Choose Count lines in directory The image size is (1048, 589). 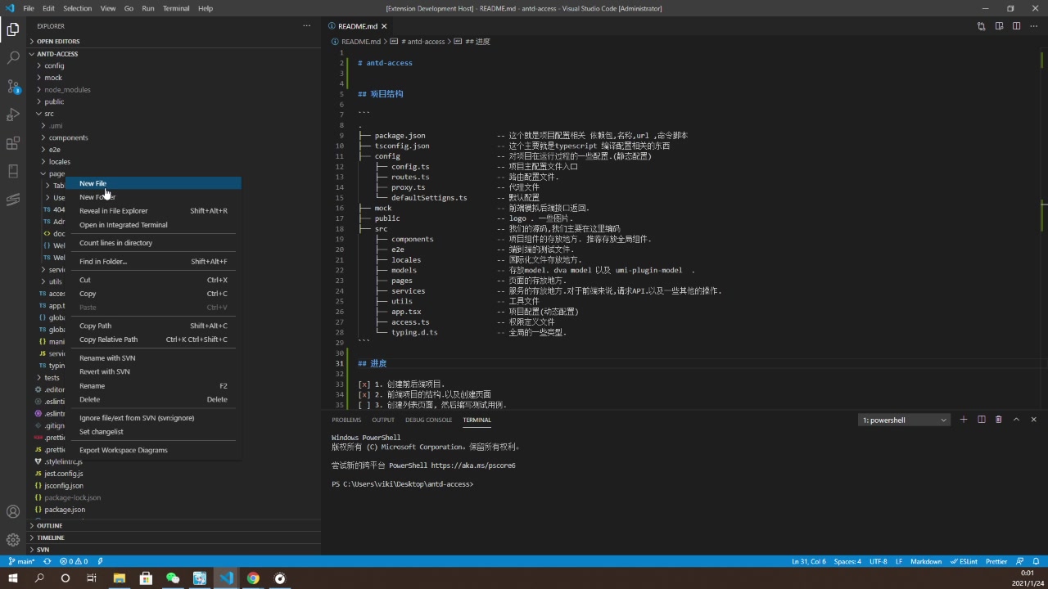tap(154, 243)
